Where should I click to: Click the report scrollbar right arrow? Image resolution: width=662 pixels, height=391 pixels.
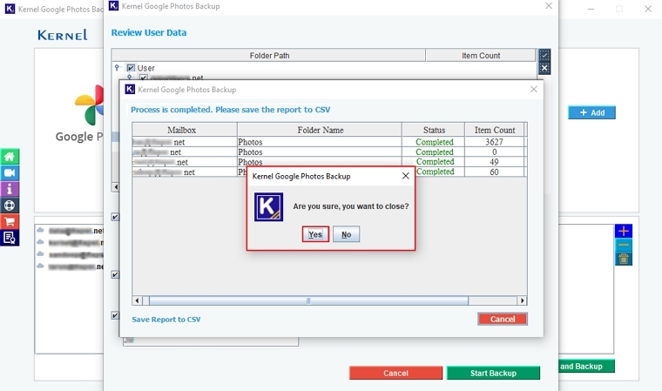click(x=523, y=300)
